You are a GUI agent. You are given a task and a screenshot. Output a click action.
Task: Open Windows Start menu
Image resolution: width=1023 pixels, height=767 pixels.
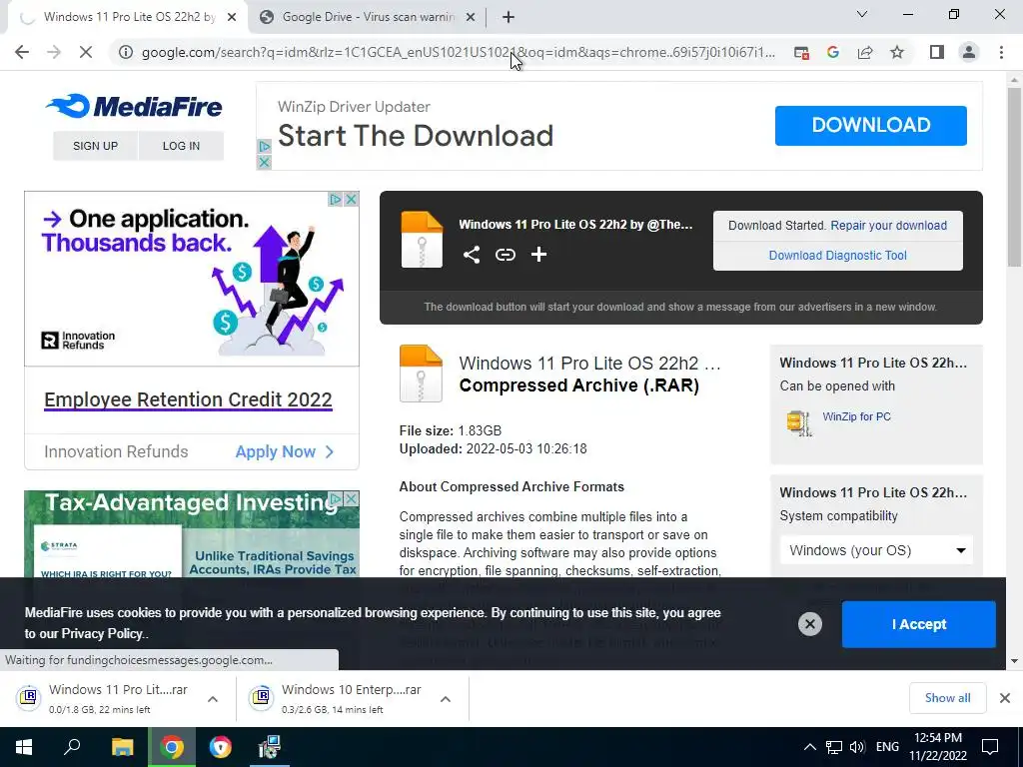click(24, 747)
